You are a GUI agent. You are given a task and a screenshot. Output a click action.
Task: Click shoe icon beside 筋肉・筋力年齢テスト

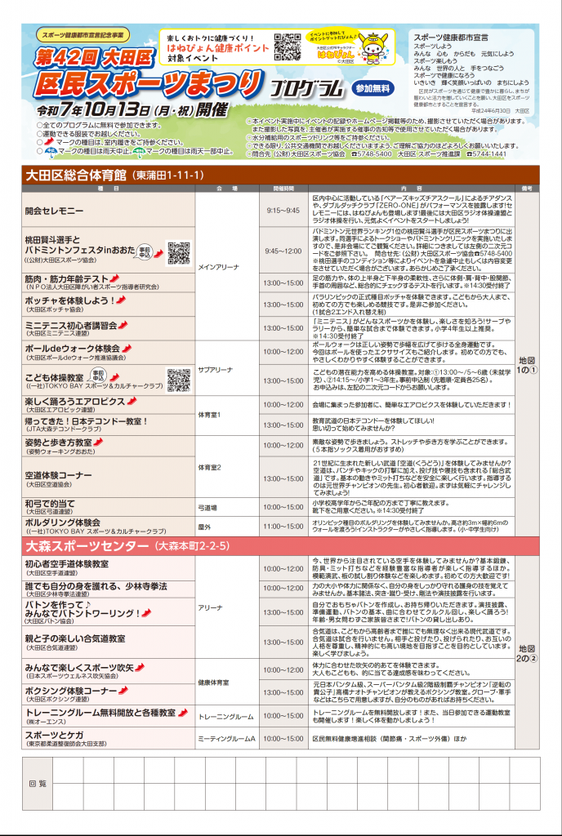pos(114,279)
